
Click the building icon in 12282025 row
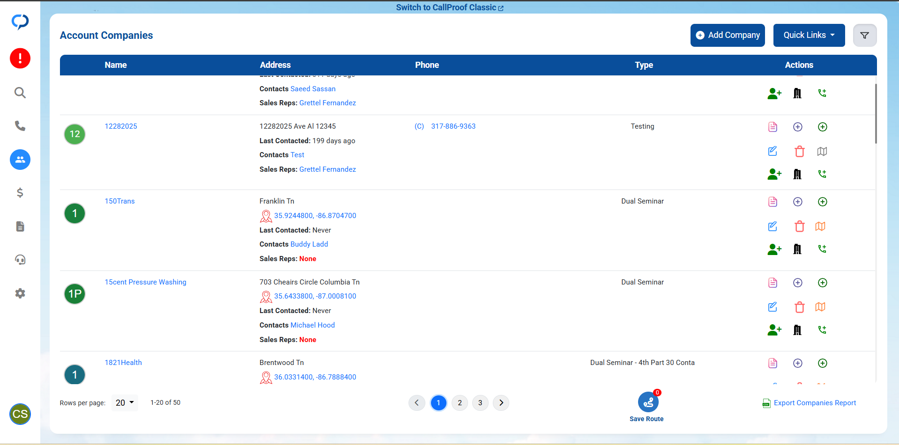797,174
